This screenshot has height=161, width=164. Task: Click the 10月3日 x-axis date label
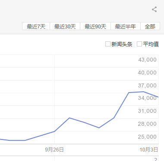pos(149,150)
